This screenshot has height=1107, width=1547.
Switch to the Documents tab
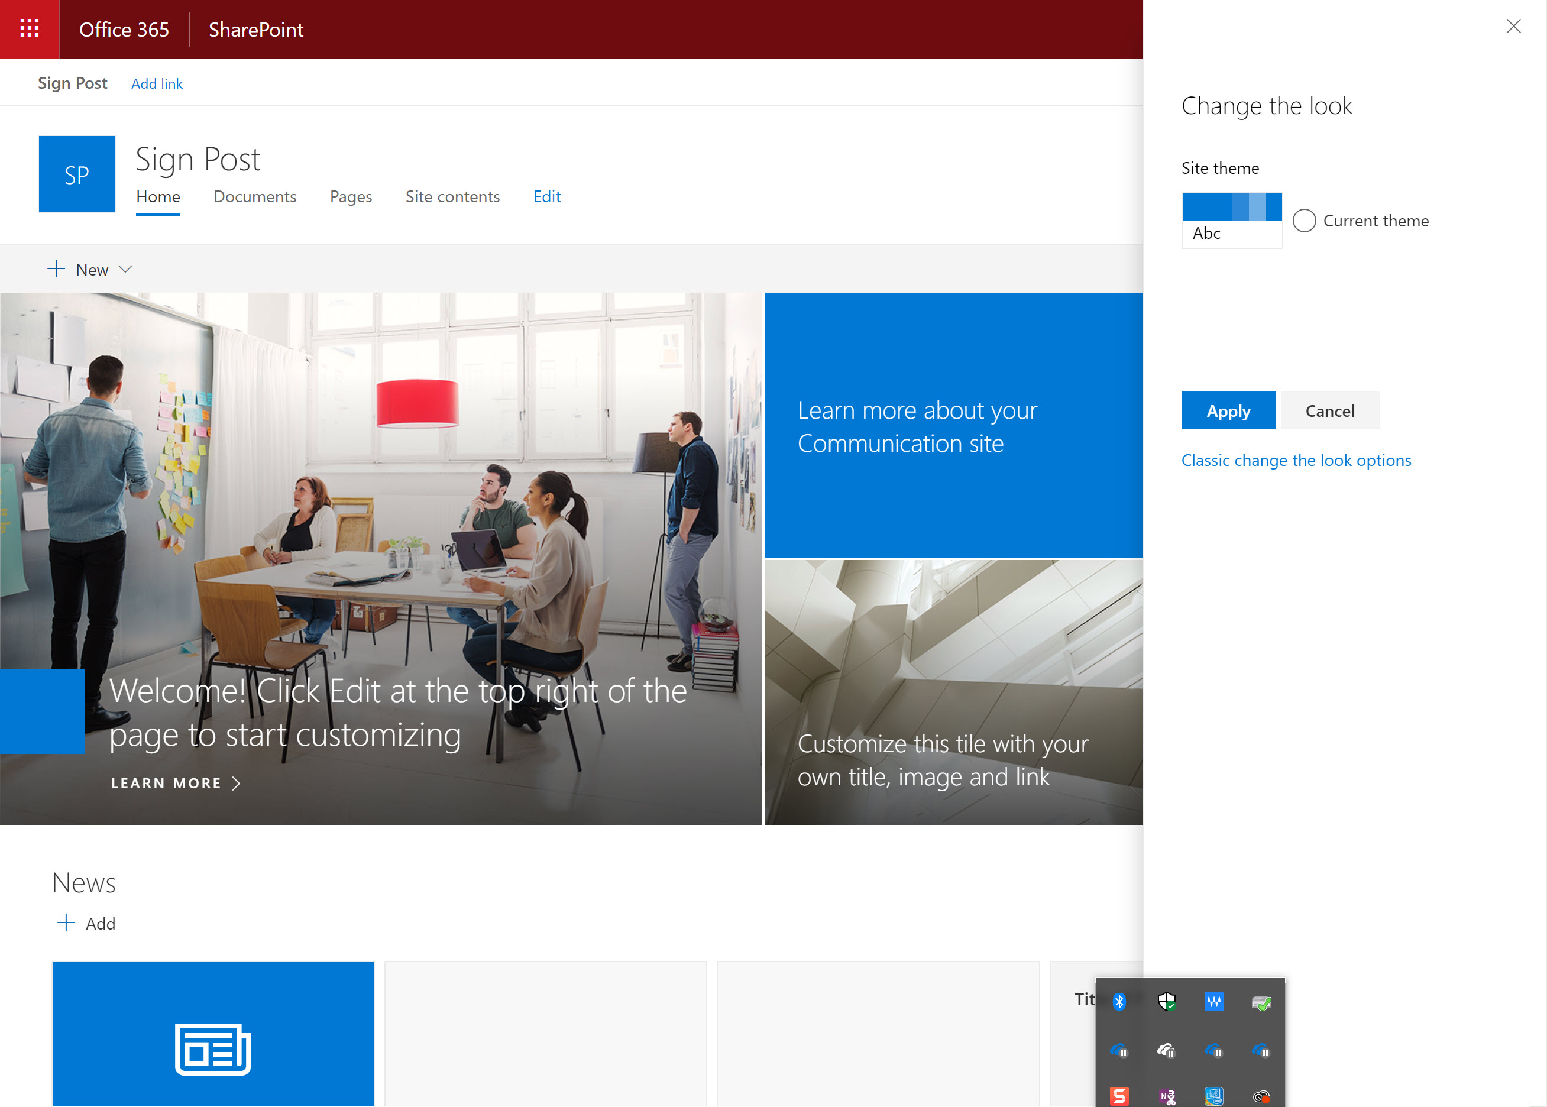tap(255, 196)
